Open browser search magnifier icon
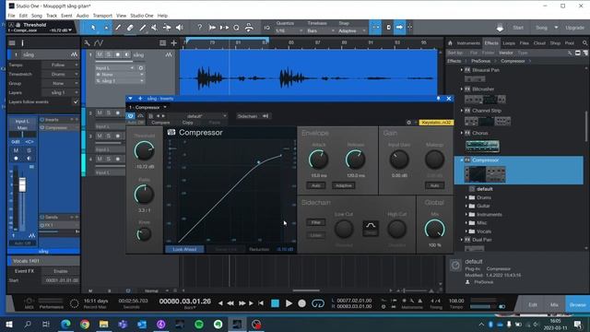 pos(584,43)
